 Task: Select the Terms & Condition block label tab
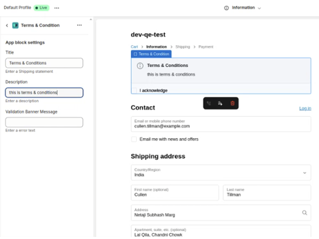[x=151, y=54]
